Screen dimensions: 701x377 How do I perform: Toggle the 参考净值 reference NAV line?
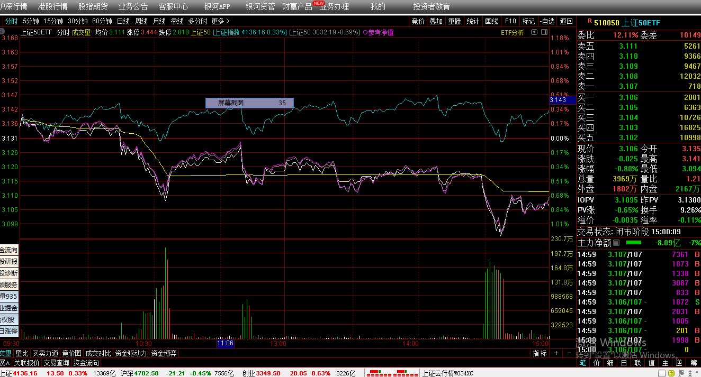point(379,32)
